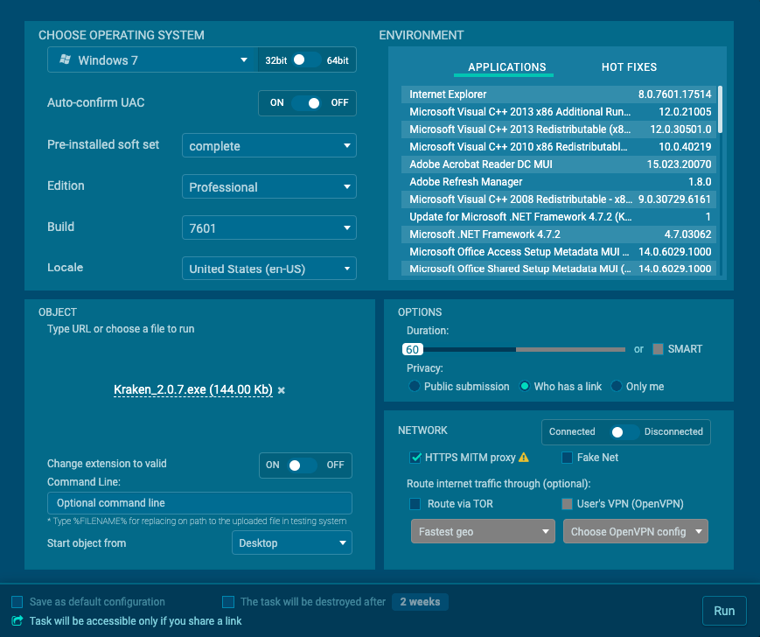
Task: Toggle the 32bit/64bit architecture switch
Action: pyautogui.click(x=307, y=60)
